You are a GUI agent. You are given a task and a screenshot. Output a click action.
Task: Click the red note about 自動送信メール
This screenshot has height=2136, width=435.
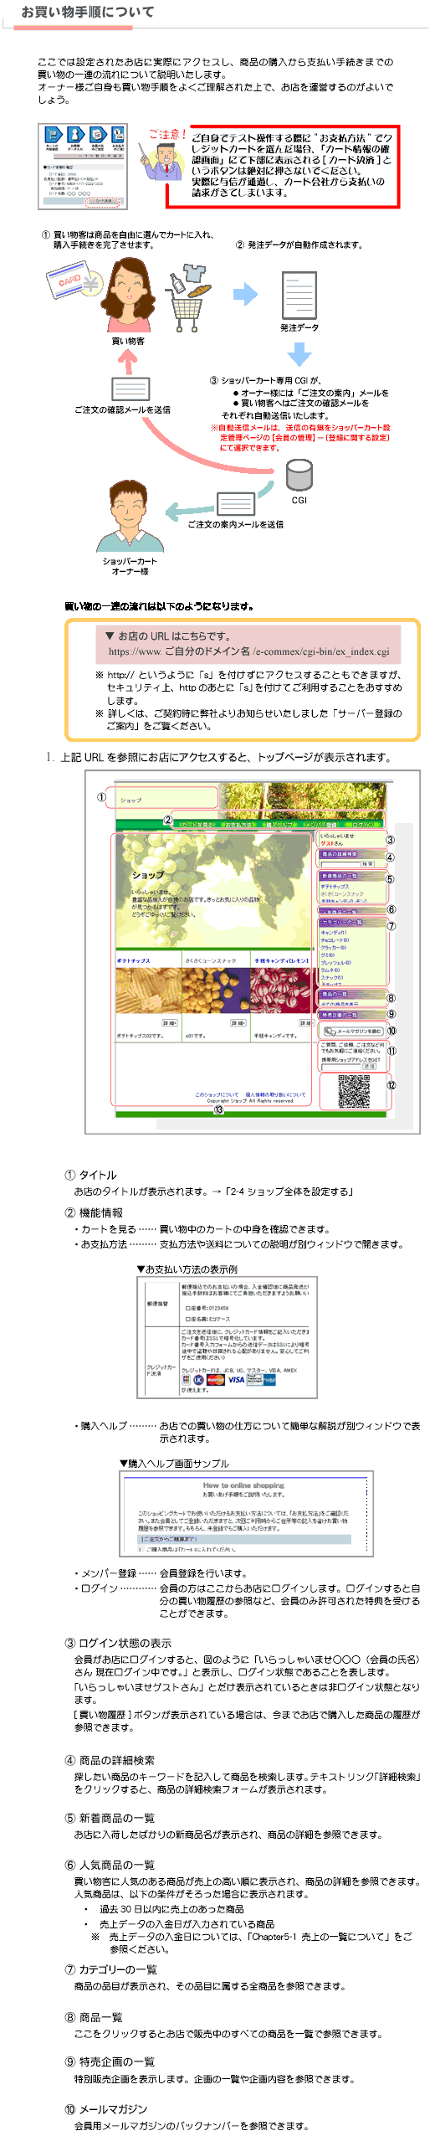point(300,437)
